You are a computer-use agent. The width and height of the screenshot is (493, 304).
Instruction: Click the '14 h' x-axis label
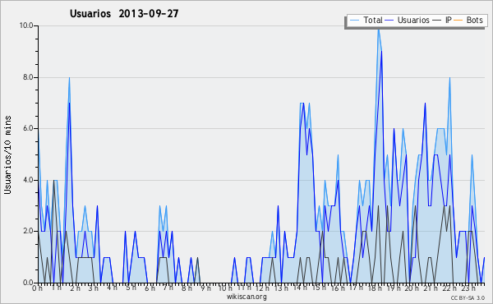pos(300,288)
